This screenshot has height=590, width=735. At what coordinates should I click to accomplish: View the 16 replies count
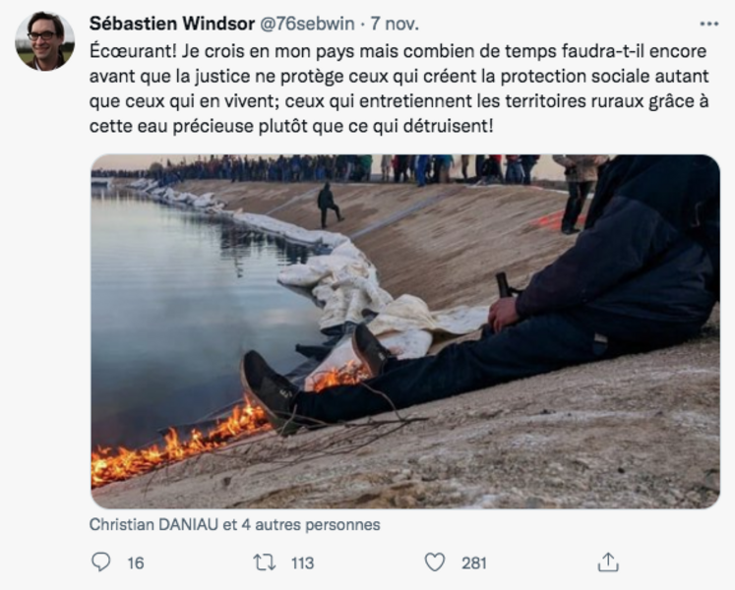click(x=136, y=562)
